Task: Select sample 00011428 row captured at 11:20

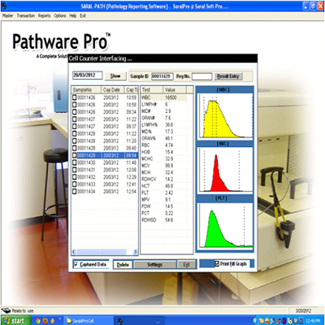Action: click(105, 141)
